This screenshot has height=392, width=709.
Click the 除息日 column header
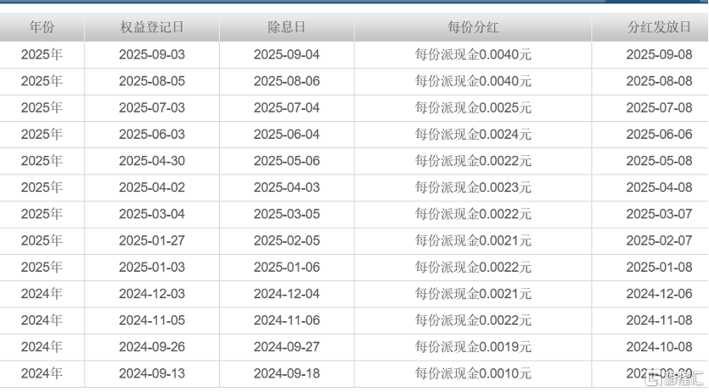tap(286, 27)
